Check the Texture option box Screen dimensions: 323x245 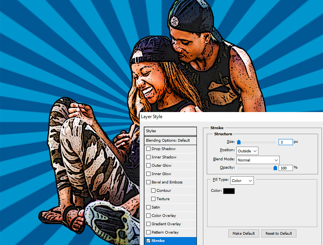153,199
